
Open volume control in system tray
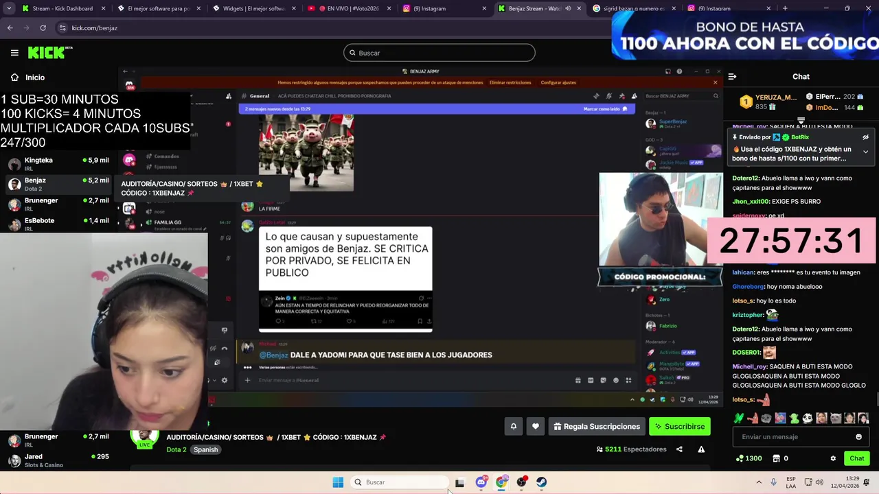820,482
